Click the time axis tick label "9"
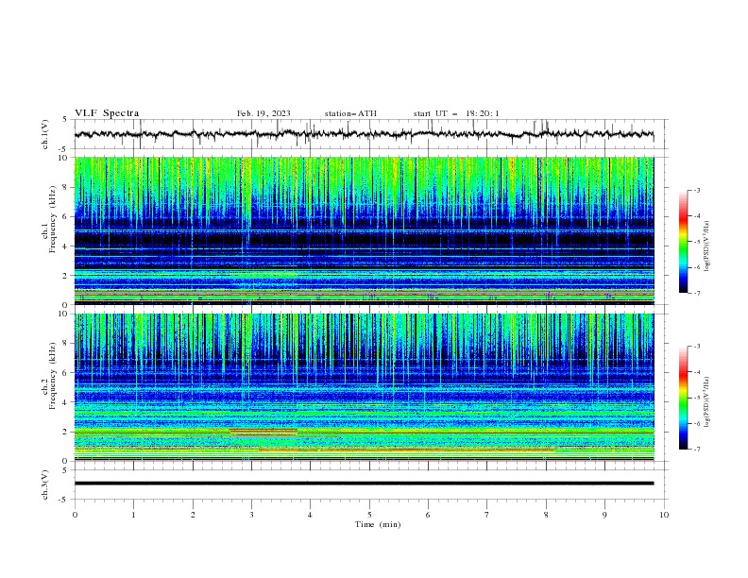The height and width of the screenshot is (578, 748). pyautogui.click(x=604, y=515)
